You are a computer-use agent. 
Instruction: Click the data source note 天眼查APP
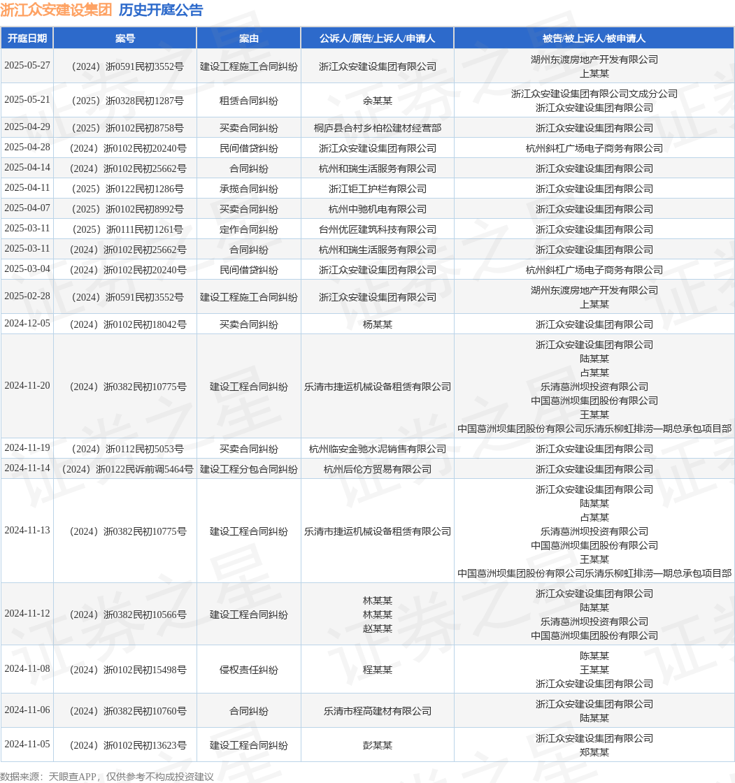(x=74, y=777)
